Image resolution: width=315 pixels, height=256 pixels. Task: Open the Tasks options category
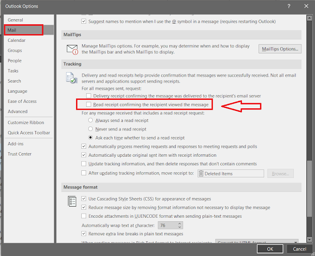29,71
